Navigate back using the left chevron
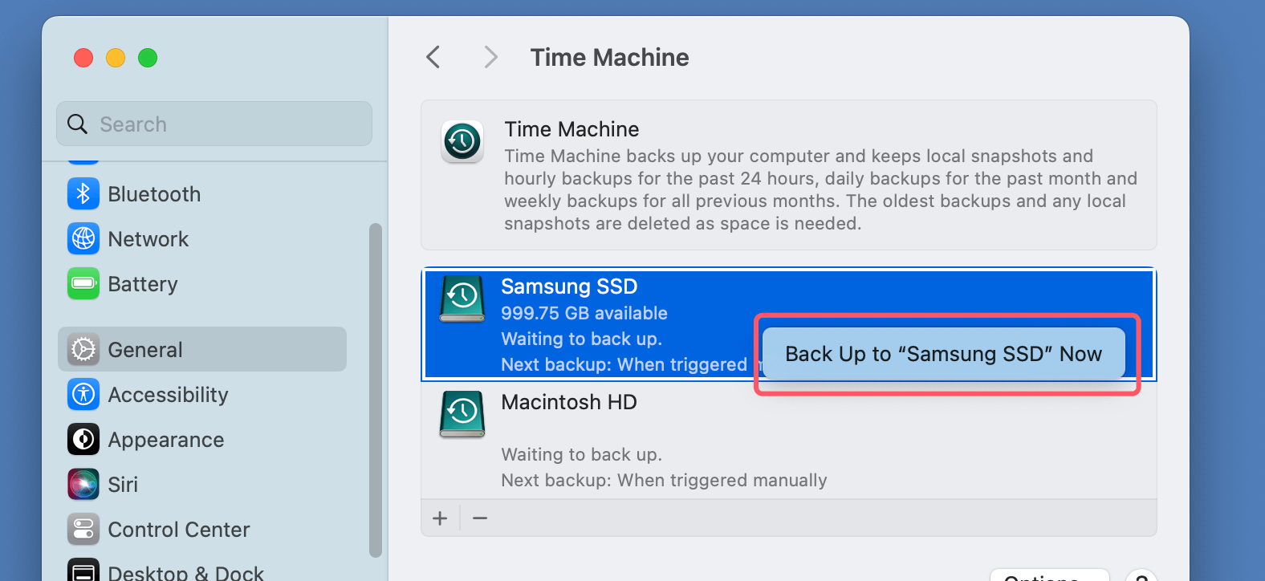Viewport: 1265px width, 581px height. [x=433, y=57]
